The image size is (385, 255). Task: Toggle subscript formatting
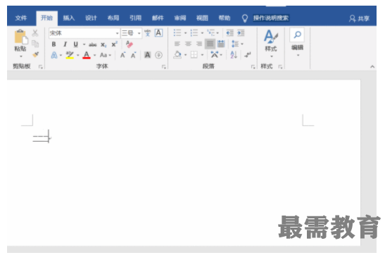pos(103,44)
